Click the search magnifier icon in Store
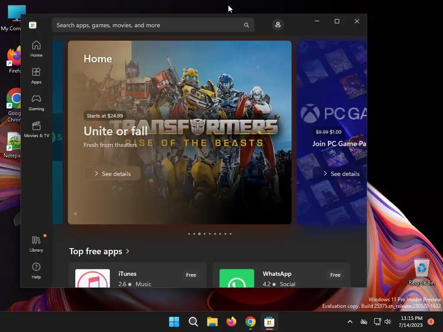The width and height of the screenshot is (443, 332). coord(246,25)
